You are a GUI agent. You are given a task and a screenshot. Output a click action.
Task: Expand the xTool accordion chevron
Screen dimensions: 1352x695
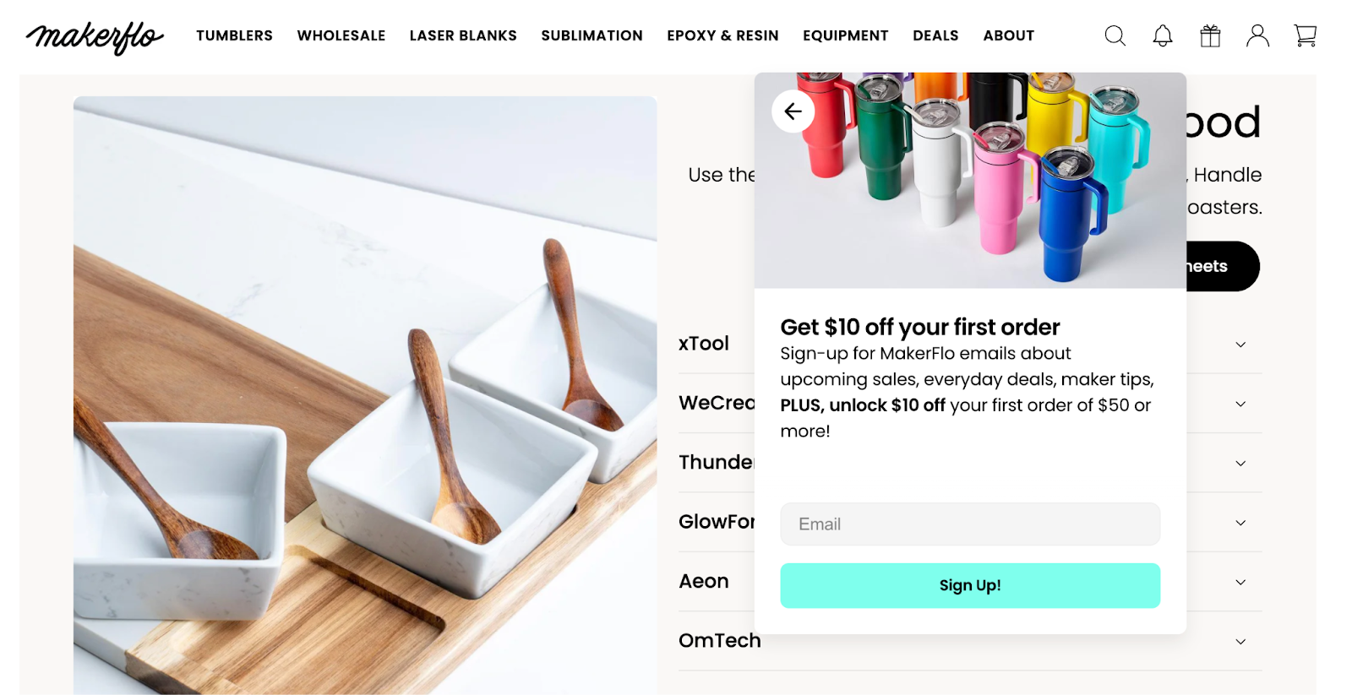point(1240,345)
